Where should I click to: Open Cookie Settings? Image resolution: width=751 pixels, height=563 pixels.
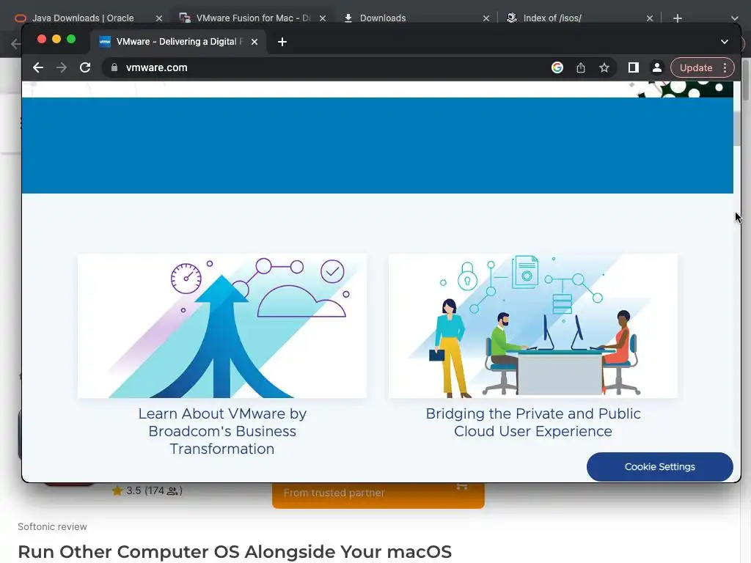[x=659, y=467]
